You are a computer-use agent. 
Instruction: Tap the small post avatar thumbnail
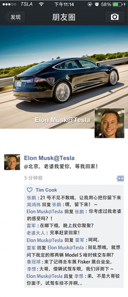point(12,162)
